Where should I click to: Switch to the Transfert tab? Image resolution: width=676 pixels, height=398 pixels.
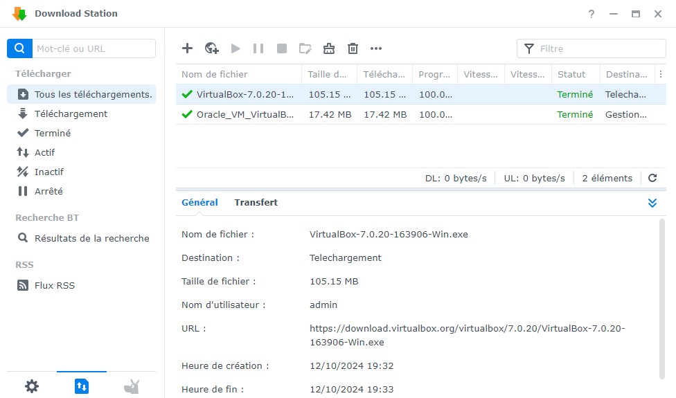pos(256,203)
